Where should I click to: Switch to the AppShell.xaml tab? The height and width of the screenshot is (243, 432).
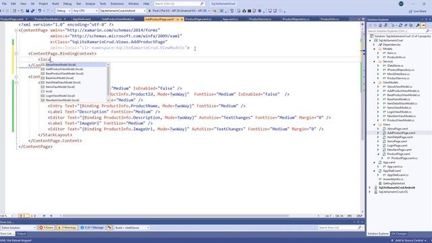[x=82, y=19]
